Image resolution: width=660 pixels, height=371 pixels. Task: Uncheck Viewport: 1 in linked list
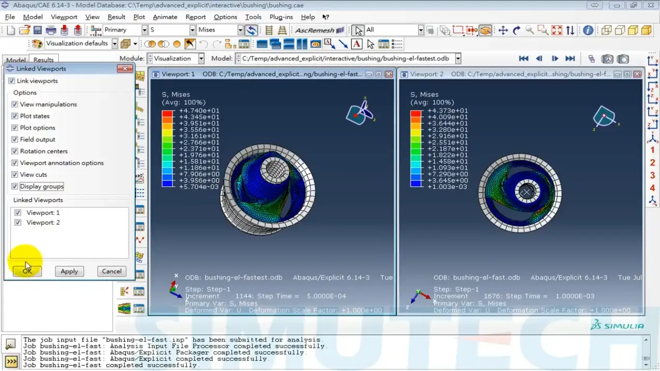(x=18, y=212)
